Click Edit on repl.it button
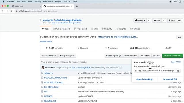 [x=113, y=56]
